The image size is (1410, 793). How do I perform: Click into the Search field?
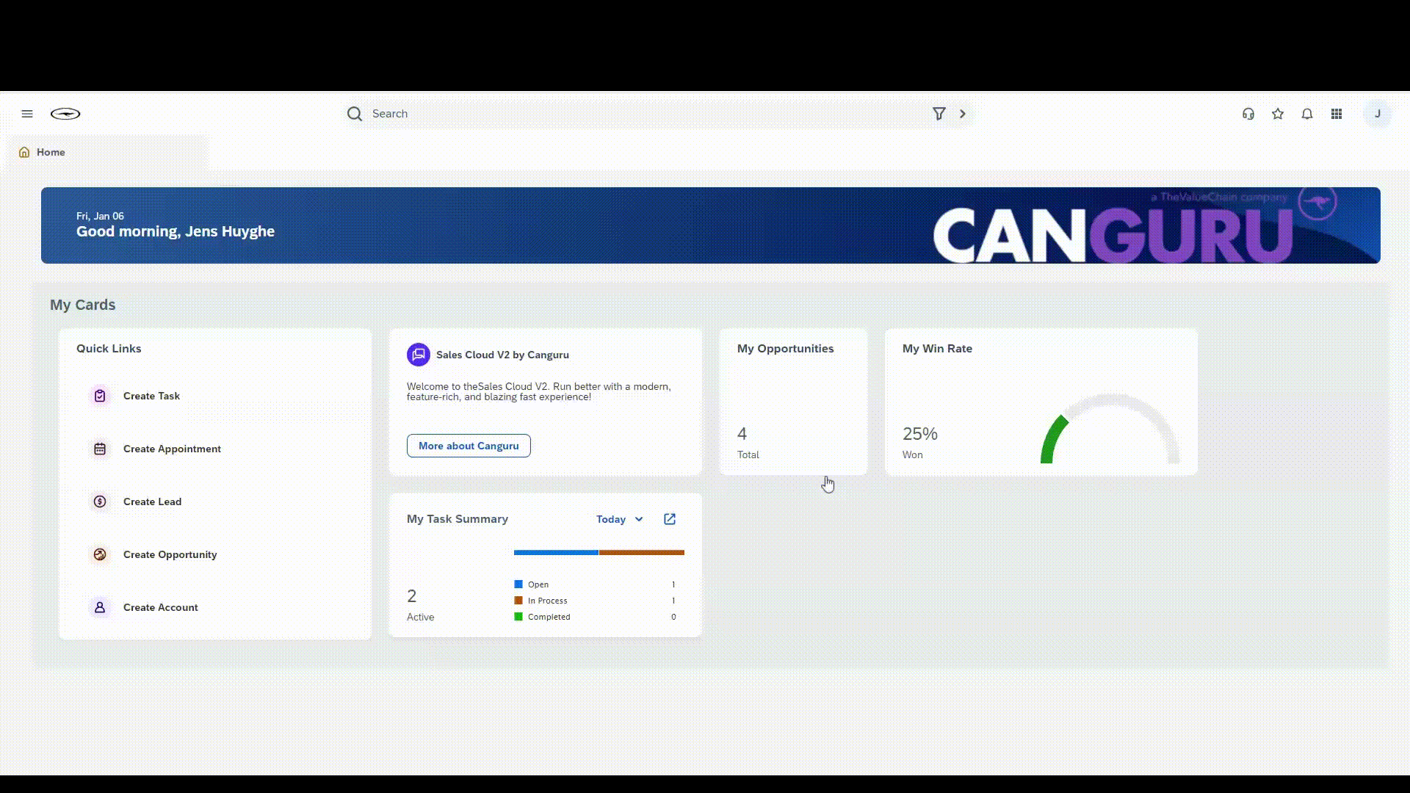tap(646, 114)
